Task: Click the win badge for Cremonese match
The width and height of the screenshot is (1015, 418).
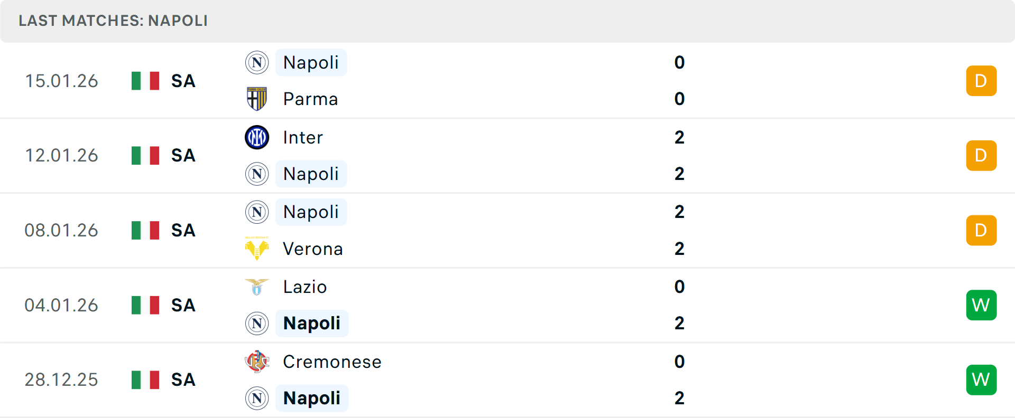Action: click(x=981, y=380)
